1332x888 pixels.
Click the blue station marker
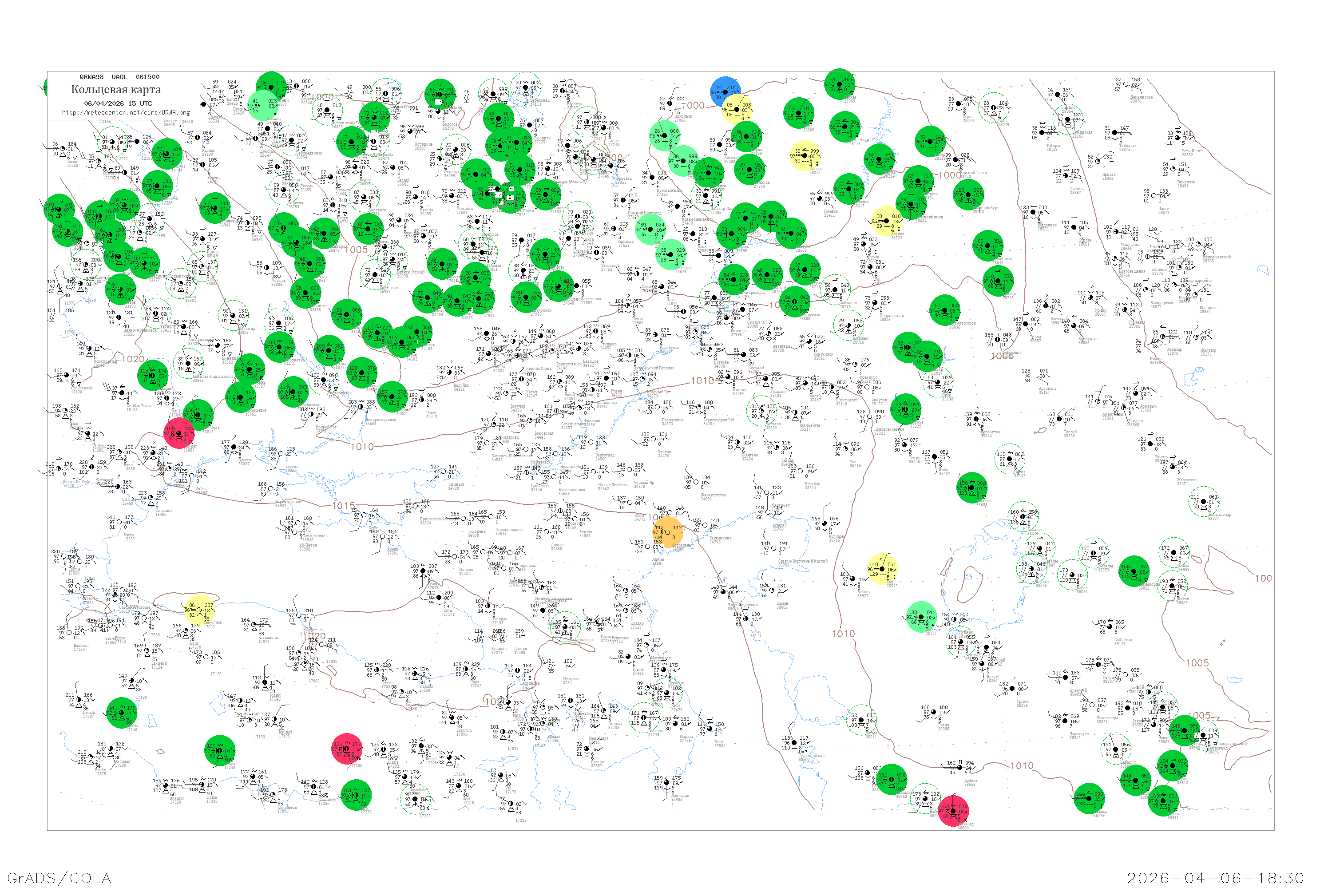tap(724, 91)
